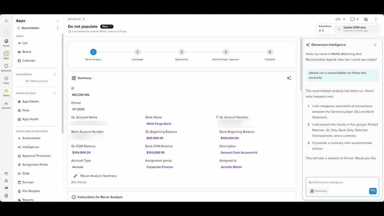Jump to step 2 Investigate in progress tracker

pos(137,52)
